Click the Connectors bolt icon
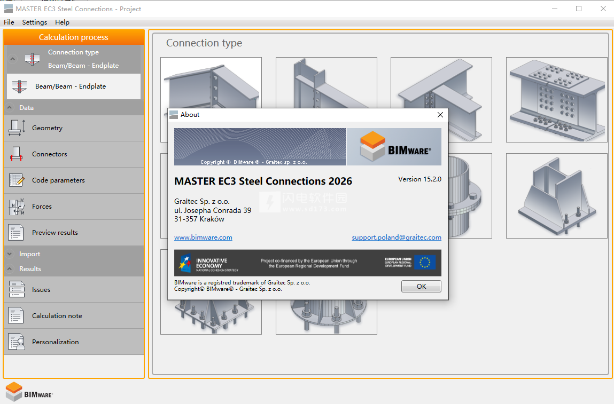614x404 pixels. [x=17, y=154]
